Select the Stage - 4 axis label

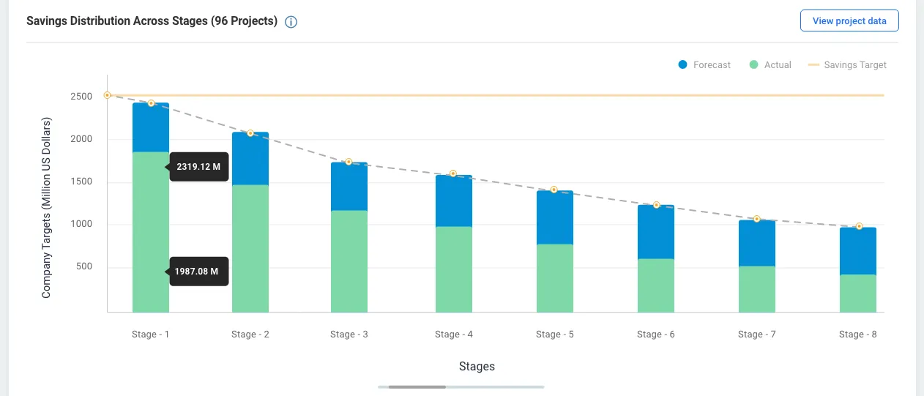(454, 335)
